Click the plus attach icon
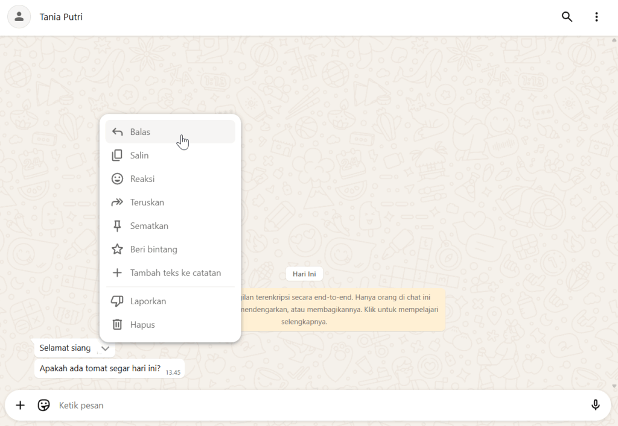 pyautogui.click(x=20, y=405)
